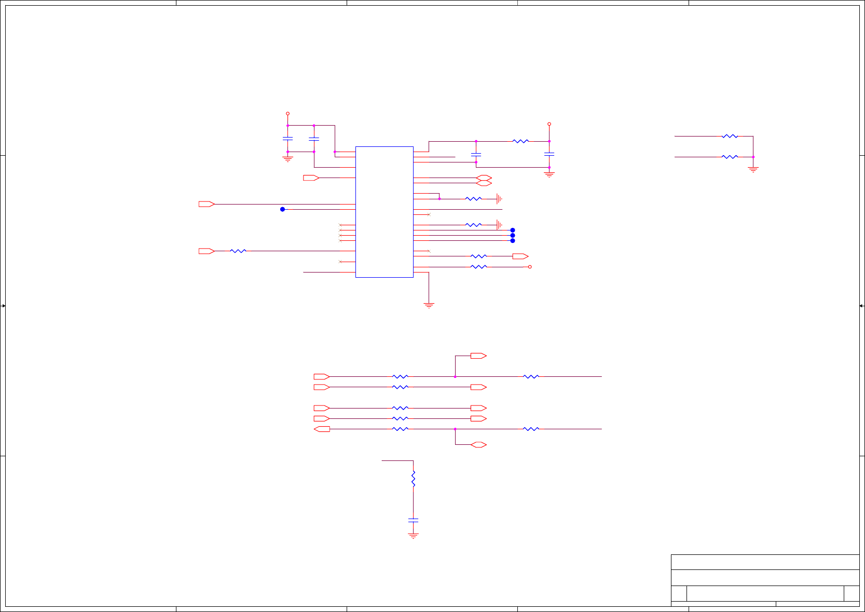Click the ground symbol under the top-left capacitor pair
Image resolution: width=865 pixels, height=612 pixels.
[287, 159]
